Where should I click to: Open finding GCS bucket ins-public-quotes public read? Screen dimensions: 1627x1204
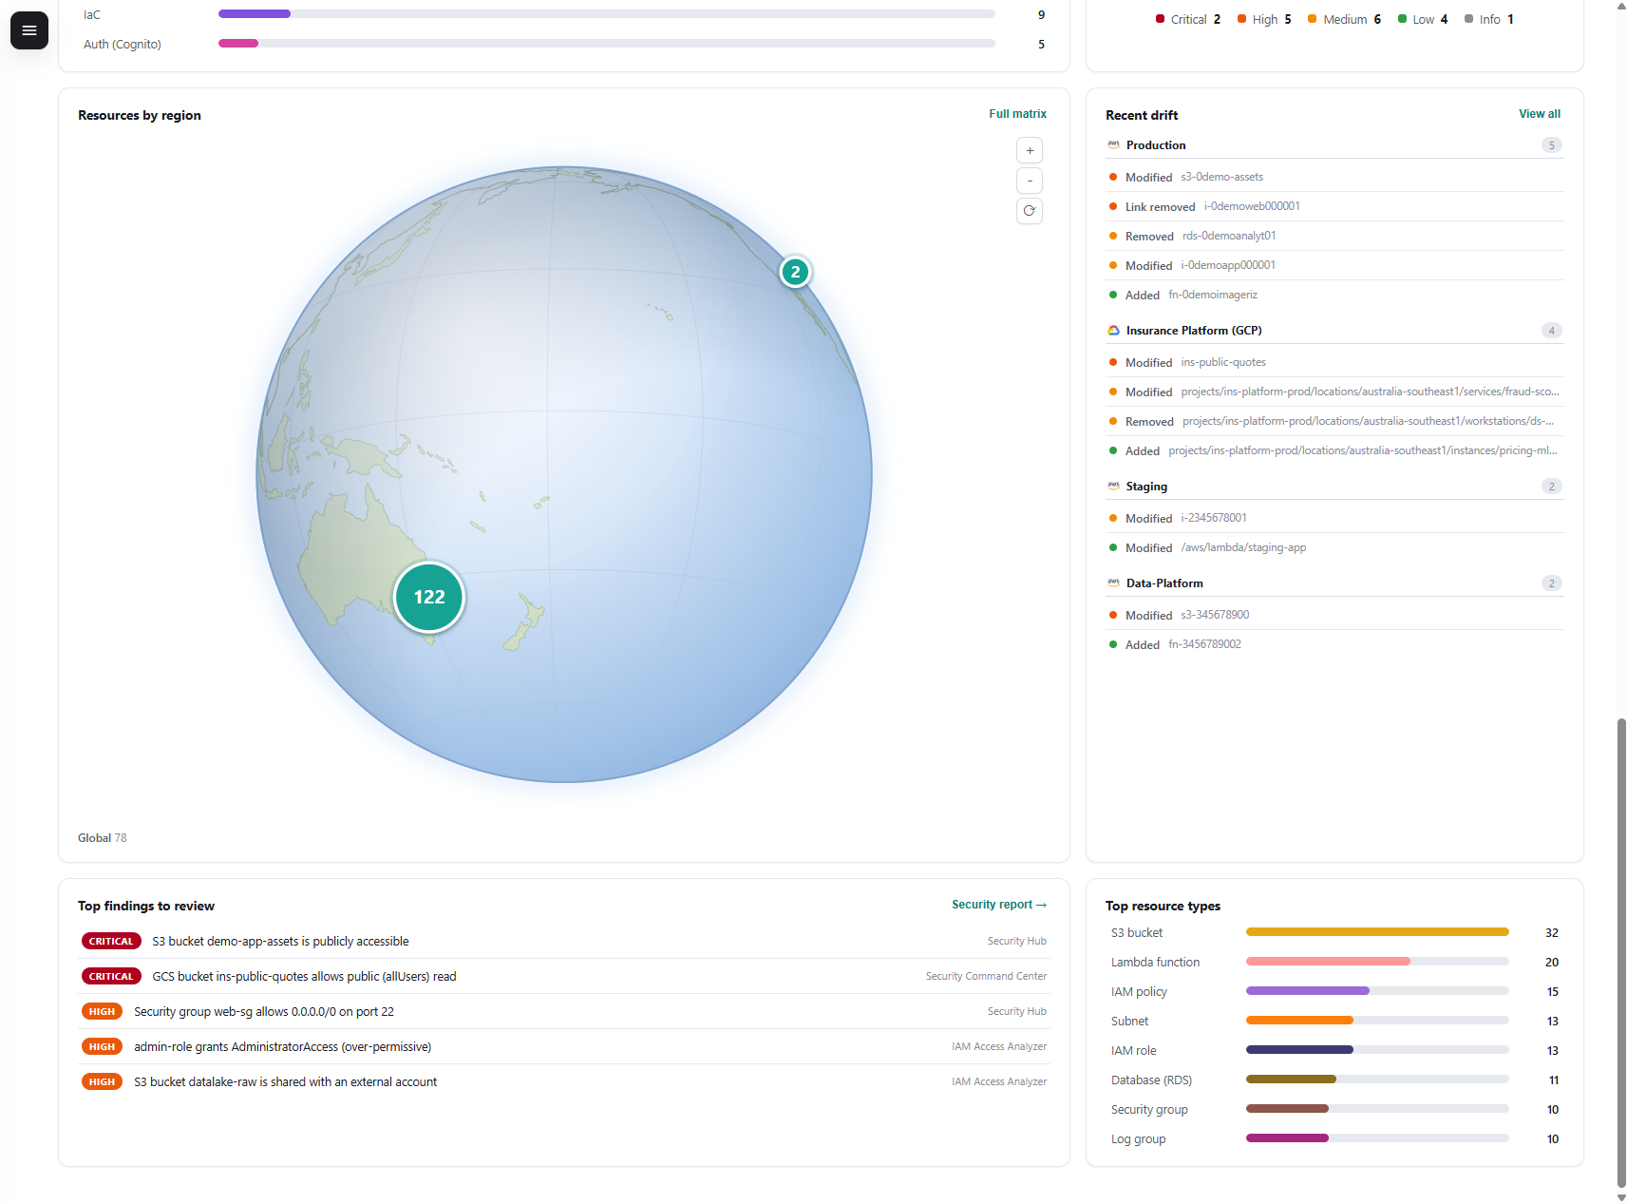point(564,977)
